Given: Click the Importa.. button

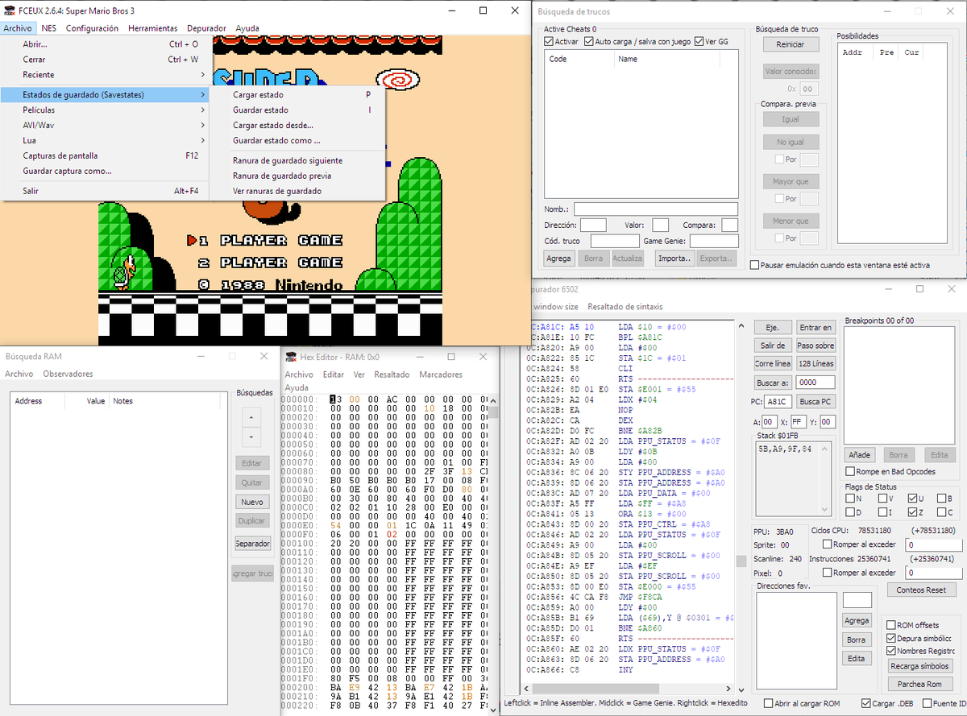Looking at the screenshot, I should click(x=674, y=259).
